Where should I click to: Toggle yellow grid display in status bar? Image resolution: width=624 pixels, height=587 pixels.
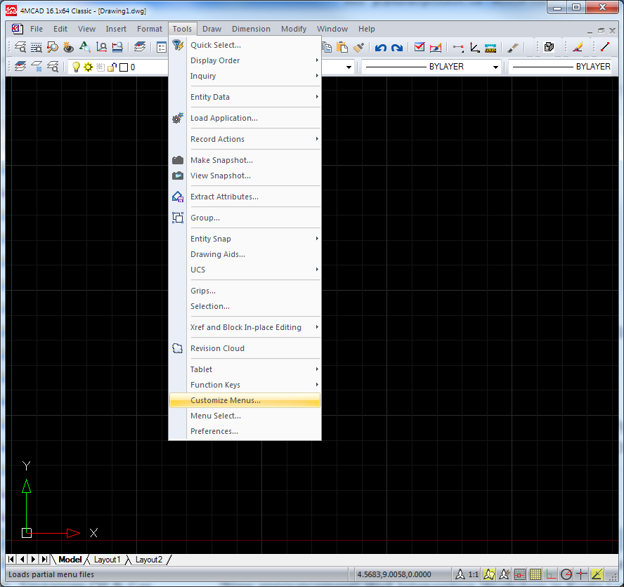pyautogui.click(x=535, y=574)
